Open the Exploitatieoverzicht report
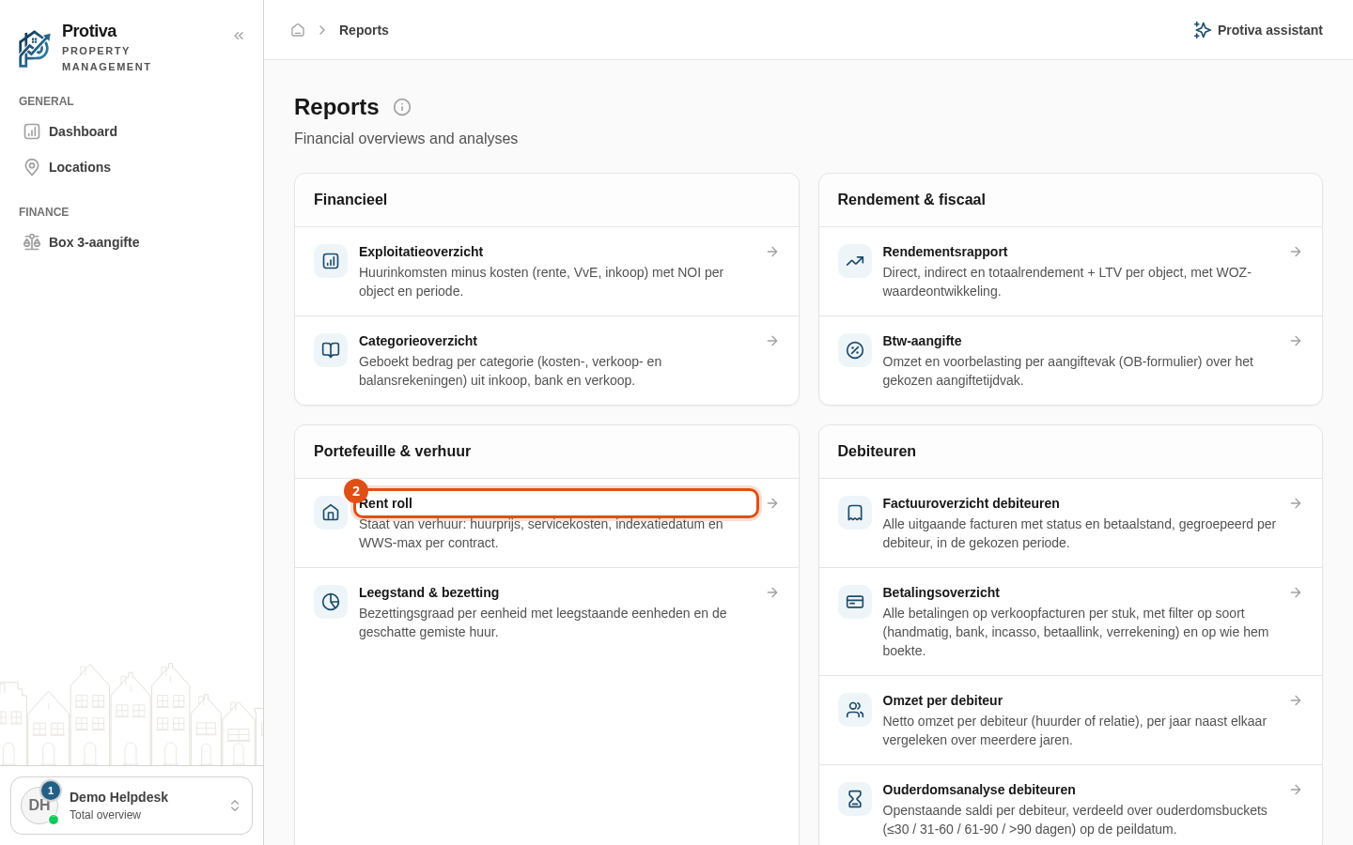Image resolution: width=1353 pixels, height=845 pixels. (x=547, y=271)
